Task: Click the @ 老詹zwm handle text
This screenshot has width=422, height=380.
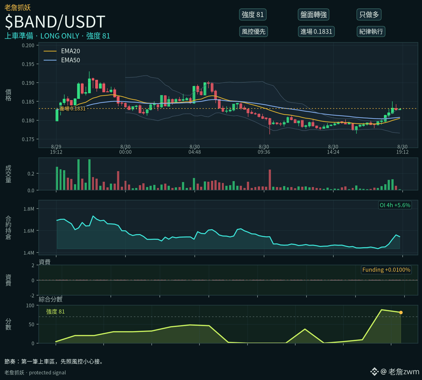Action: click(x=400, y=372)
